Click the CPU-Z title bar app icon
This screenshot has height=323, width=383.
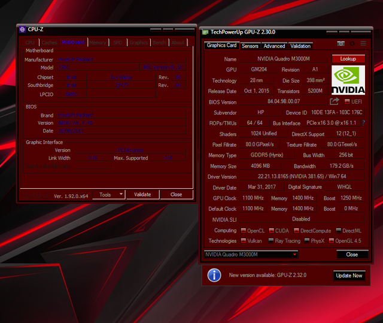point(23,29)
